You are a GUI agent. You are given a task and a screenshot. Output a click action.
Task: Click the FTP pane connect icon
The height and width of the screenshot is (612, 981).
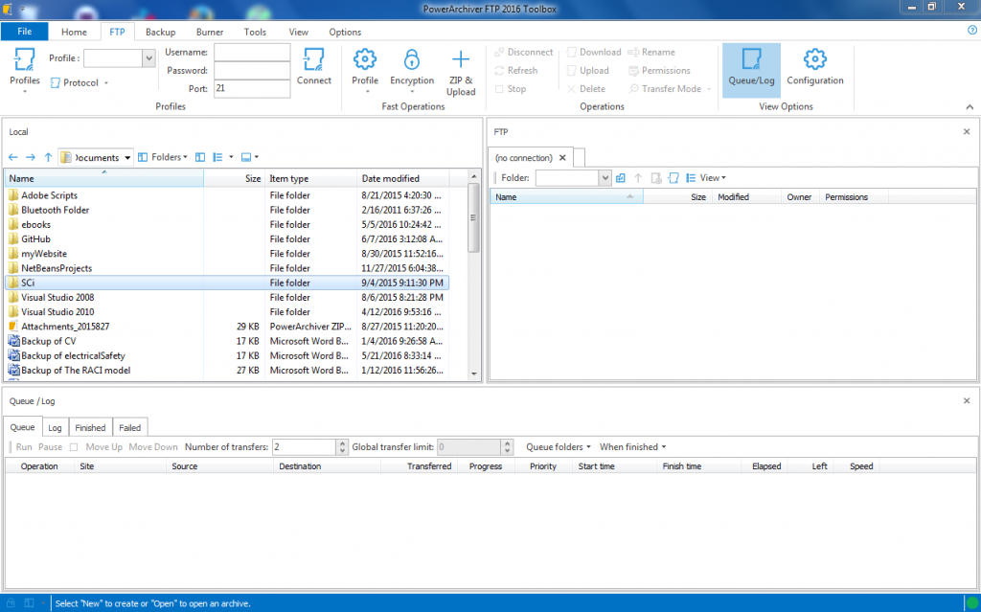pyautogui.click(x=673, y=178)
